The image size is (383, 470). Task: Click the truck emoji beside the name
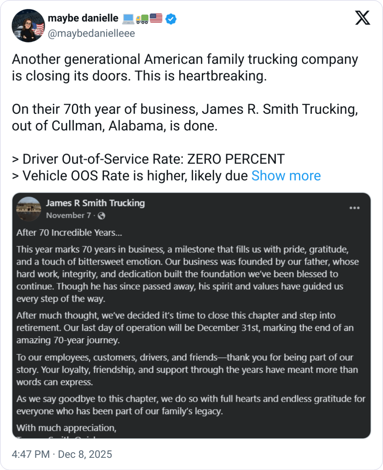point(142,18)
